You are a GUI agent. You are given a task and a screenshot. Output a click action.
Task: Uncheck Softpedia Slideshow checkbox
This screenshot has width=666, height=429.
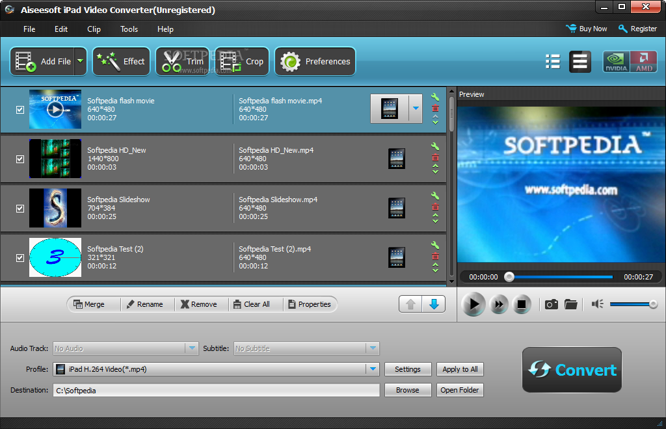[x=20, y=209]
